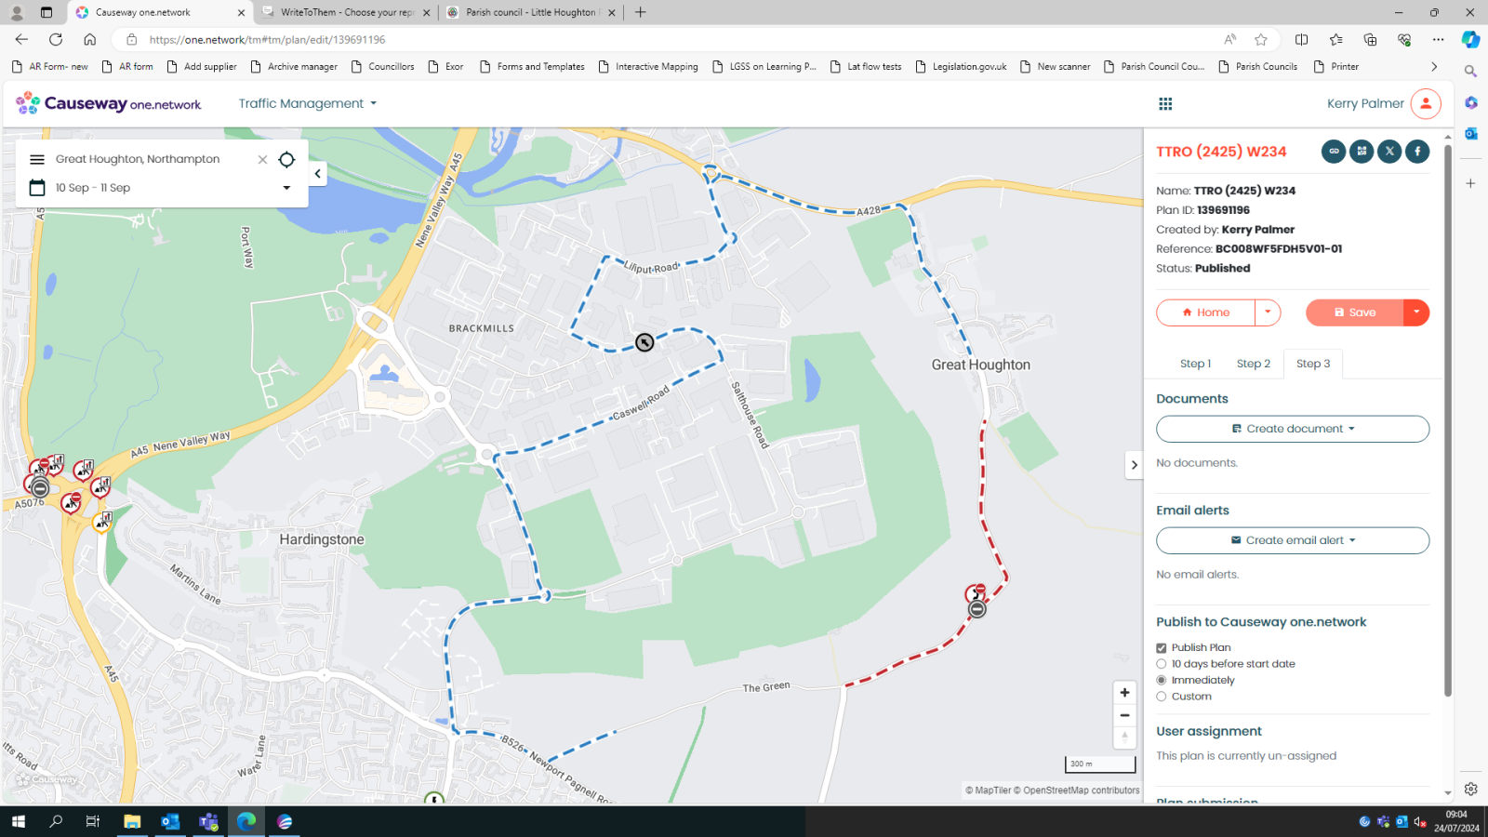
Task: Switch to the Step 1 tab
Action: tap(1195, 364)
